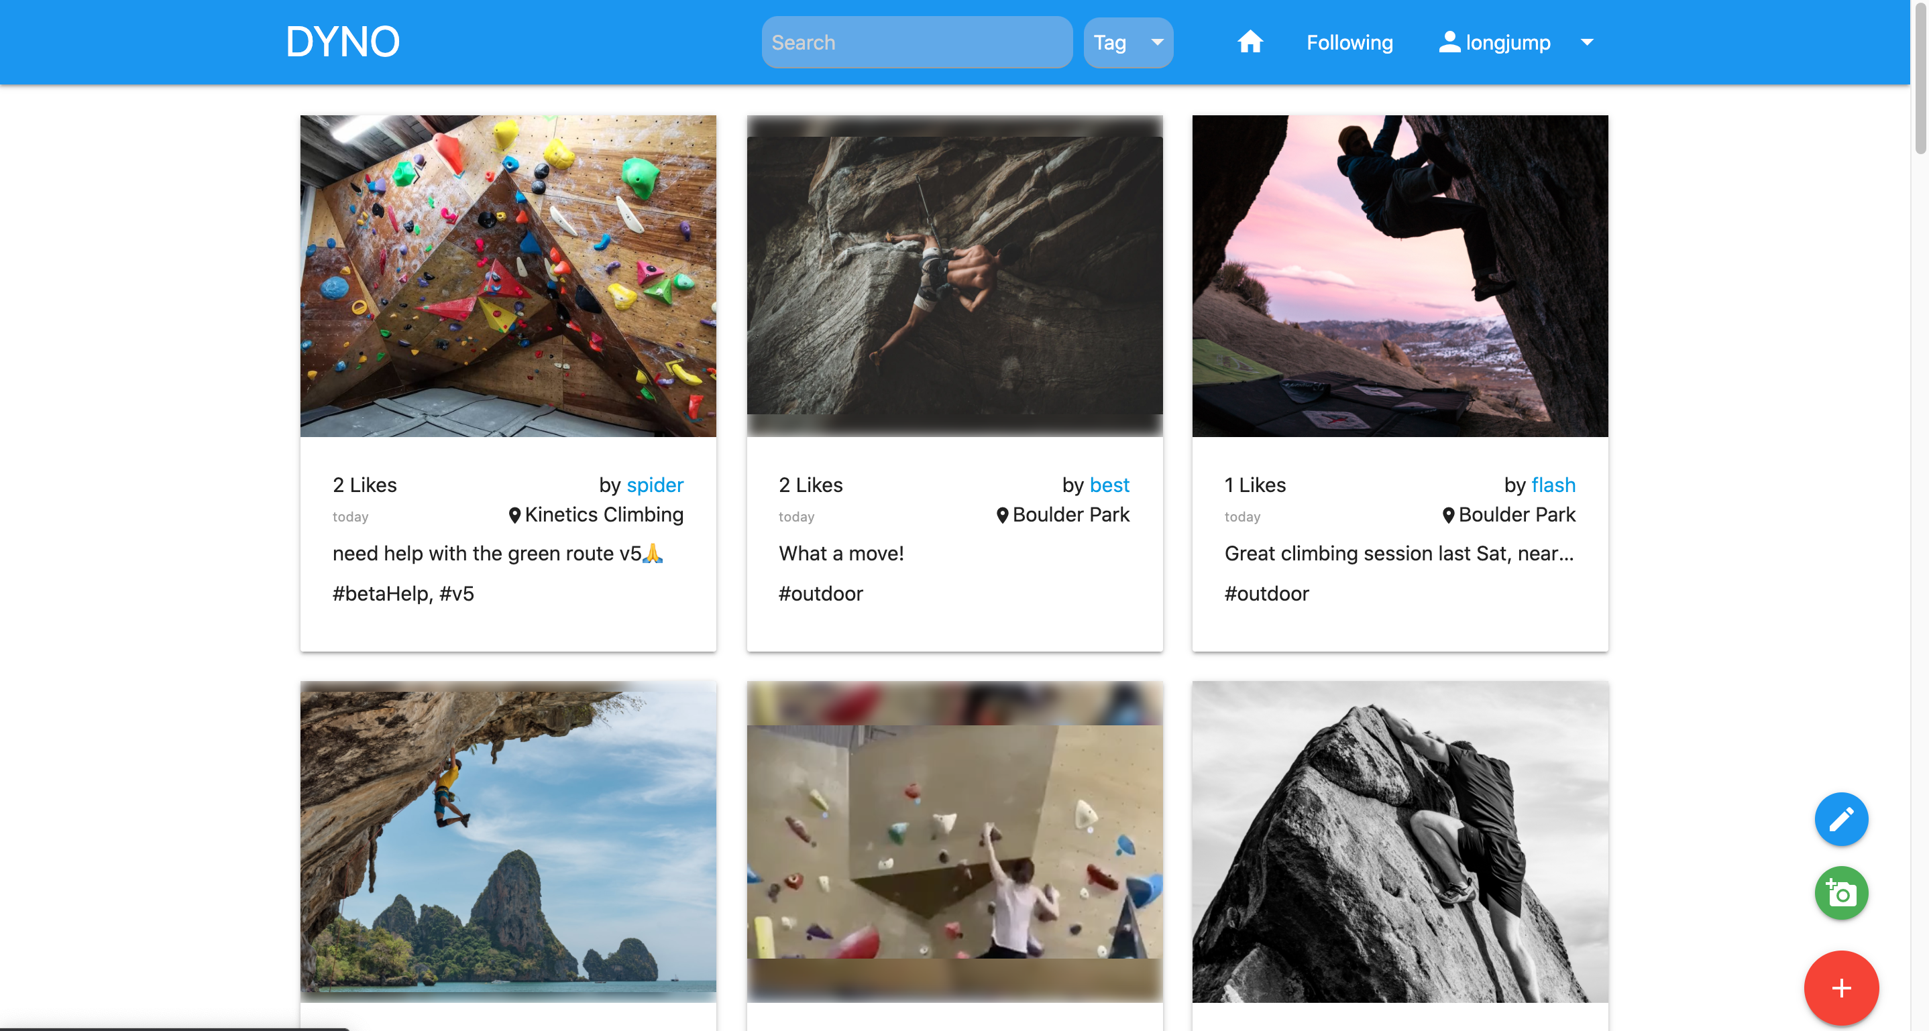The width and height of the screenshot is (1929, 1031).
Task: Click the arrow inside the Tag selector
Action: click(x=1157, y=43)
